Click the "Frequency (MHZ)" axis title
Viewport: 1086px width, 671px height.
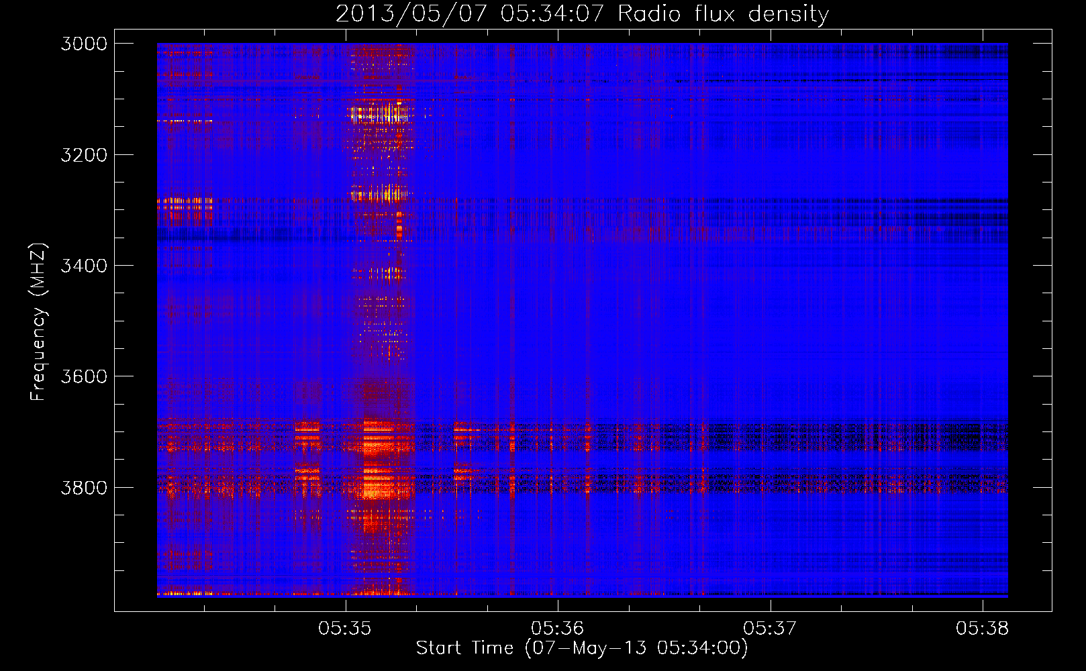(39, 322)
